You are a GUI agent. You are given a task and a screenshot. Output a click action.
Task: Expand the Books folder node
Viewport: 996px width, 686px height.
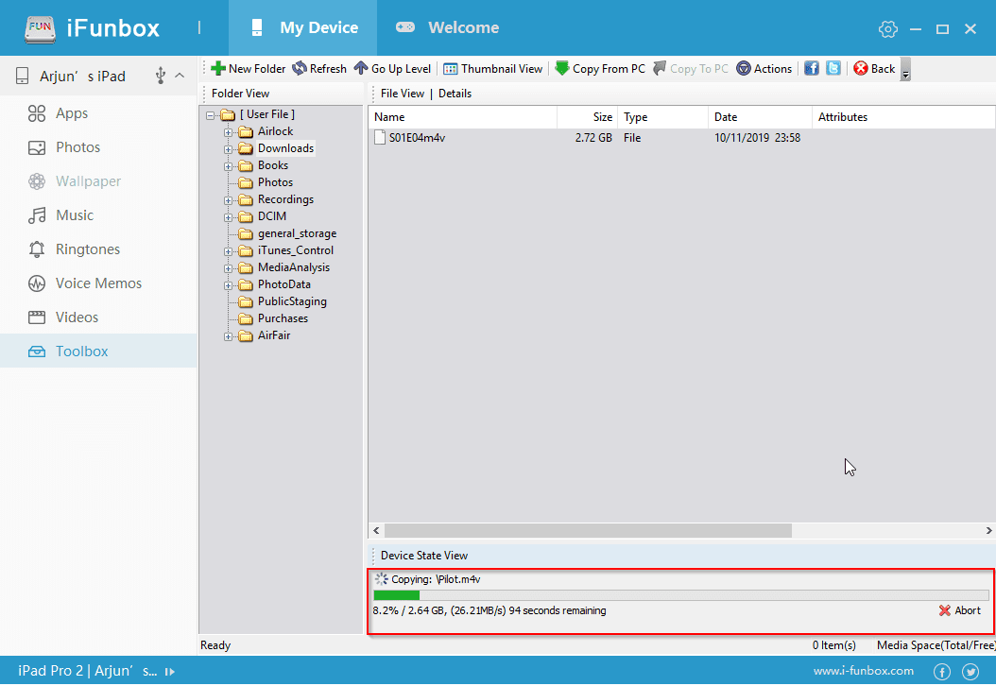(228, 166)
